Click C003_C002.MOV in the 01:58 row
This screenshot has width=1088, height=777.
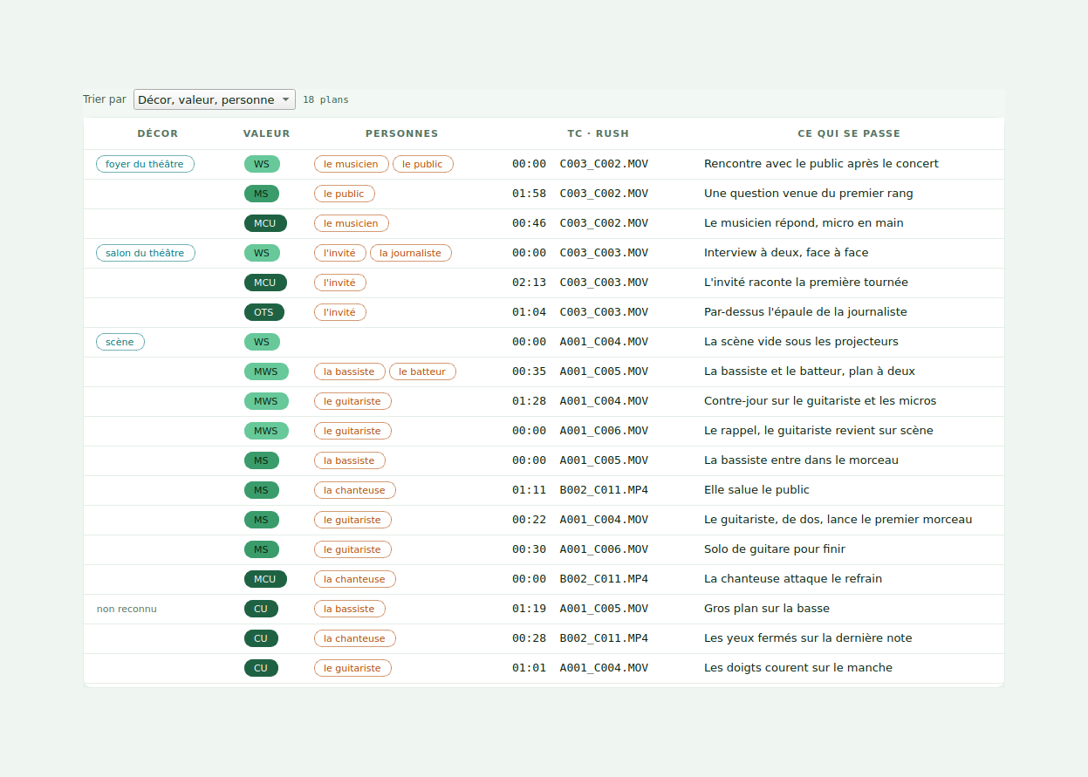[x=604, y=194]
